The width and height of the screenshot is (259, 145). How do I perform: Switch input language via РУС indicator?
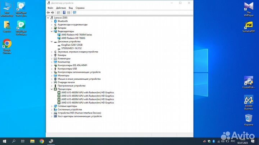(233, 141)
